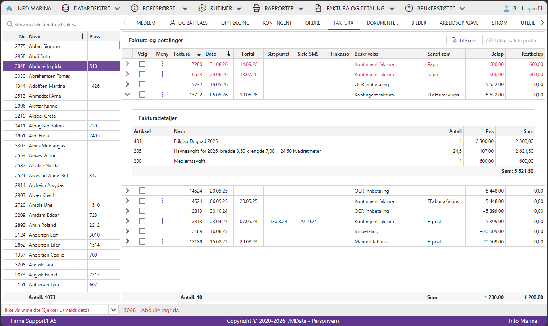Click the Rapporter printer icon

(x=257, y=8)
